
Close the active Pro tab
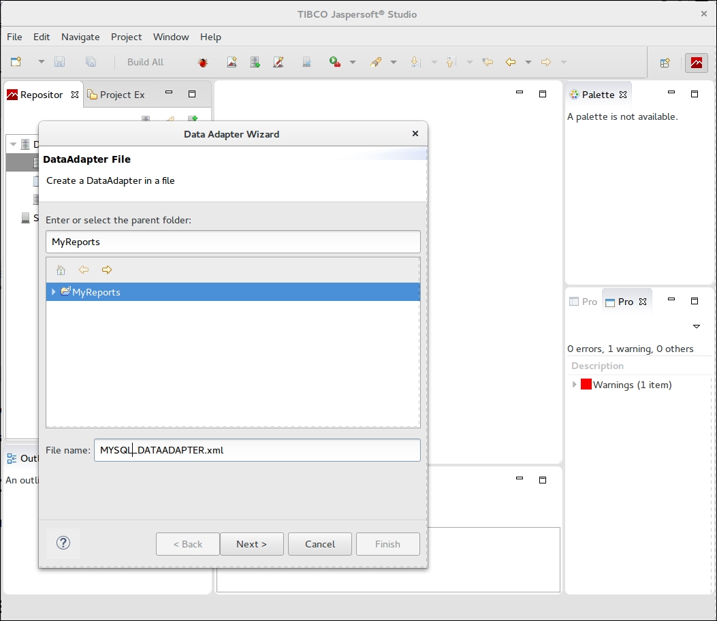[643, 302]
